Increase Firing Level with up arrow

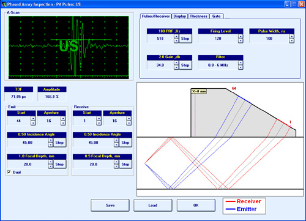241,36
